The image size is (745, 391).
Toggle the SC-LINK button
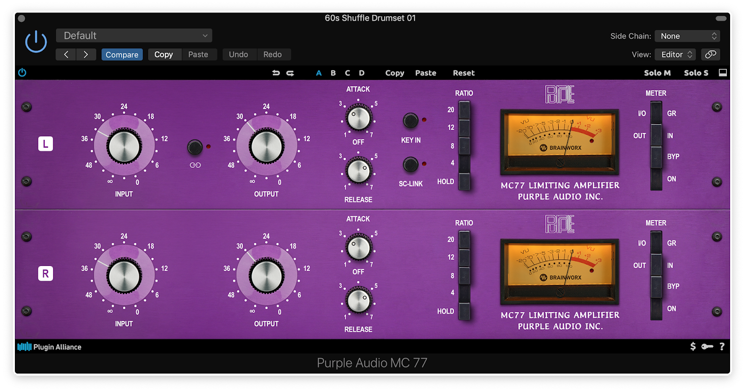(410, 165)
